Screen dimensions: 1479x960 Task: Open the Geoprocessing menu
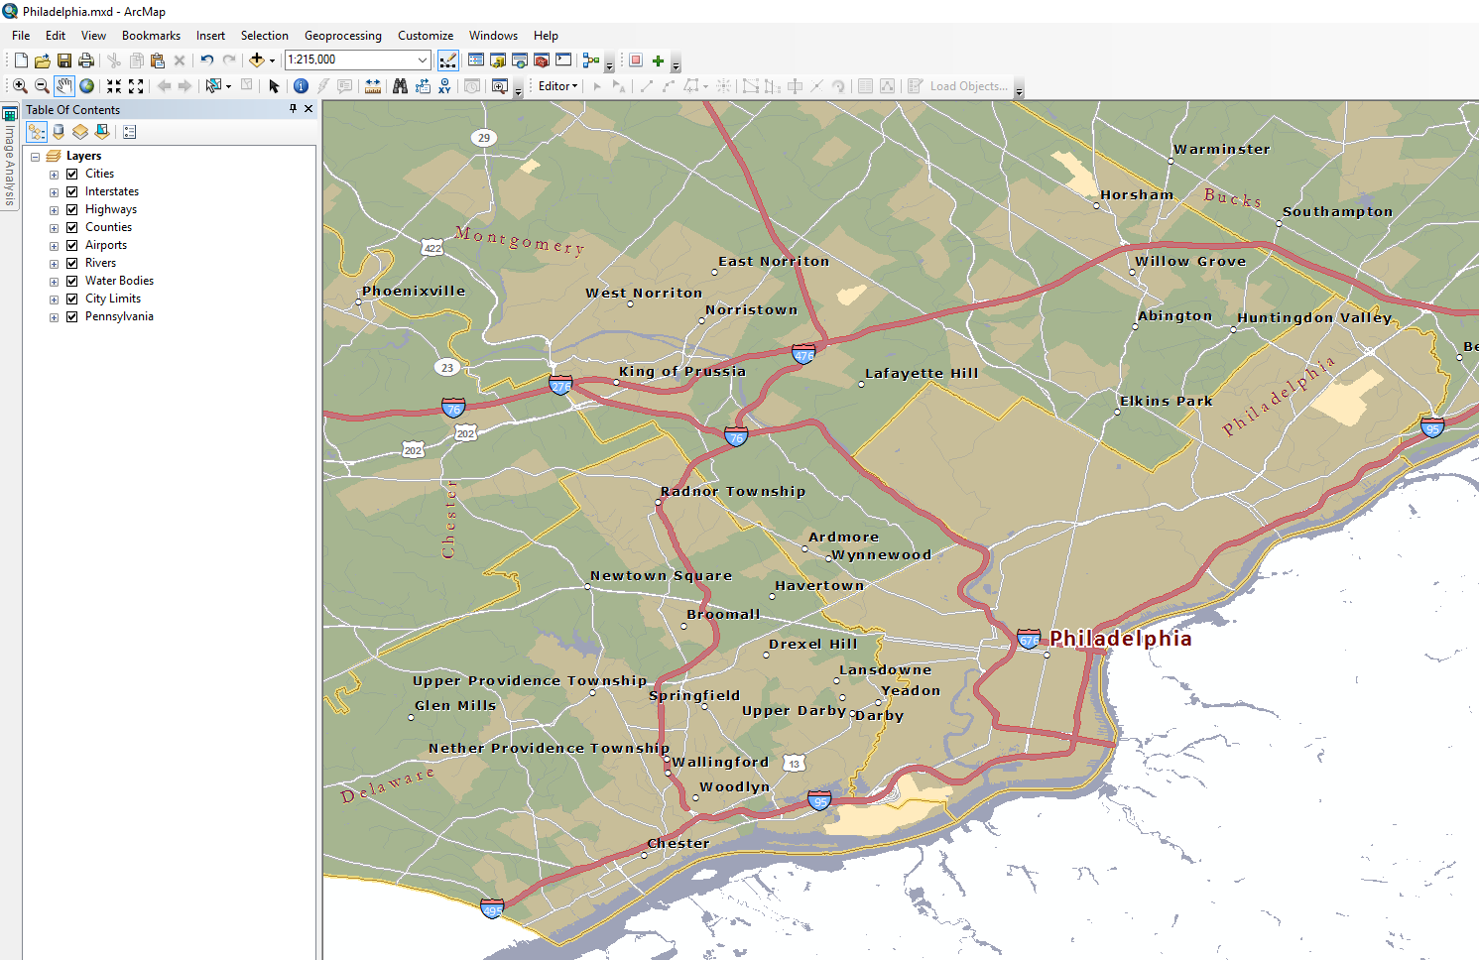(342, 35)
